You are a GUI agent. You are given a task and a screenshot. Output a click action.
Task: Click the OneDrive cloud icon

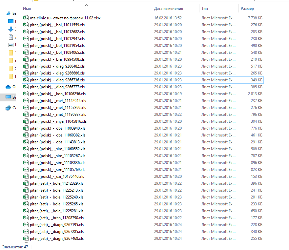(8, 87)
